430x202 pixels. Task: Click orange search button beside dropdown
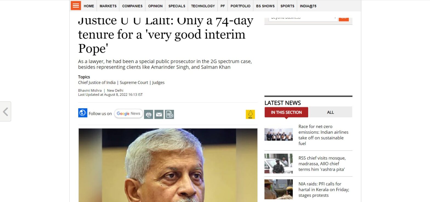344,18
